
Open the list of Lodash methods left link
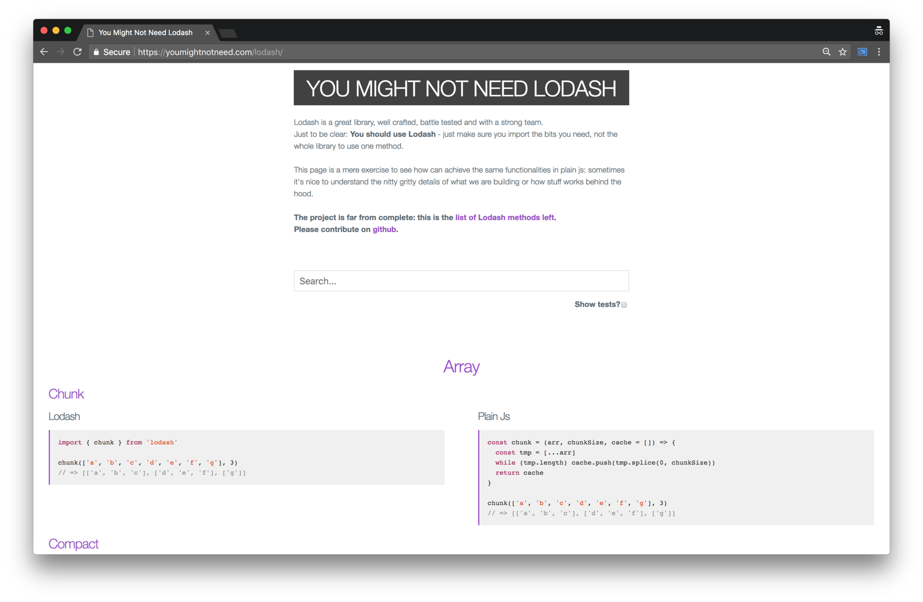click(x=505, y=217)
